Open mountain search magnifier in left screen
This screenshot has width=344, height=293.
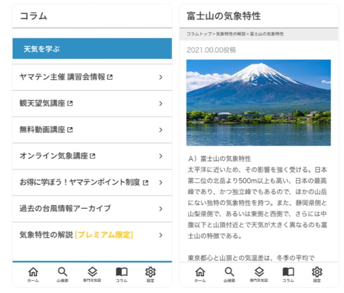[x=62, y=272]
